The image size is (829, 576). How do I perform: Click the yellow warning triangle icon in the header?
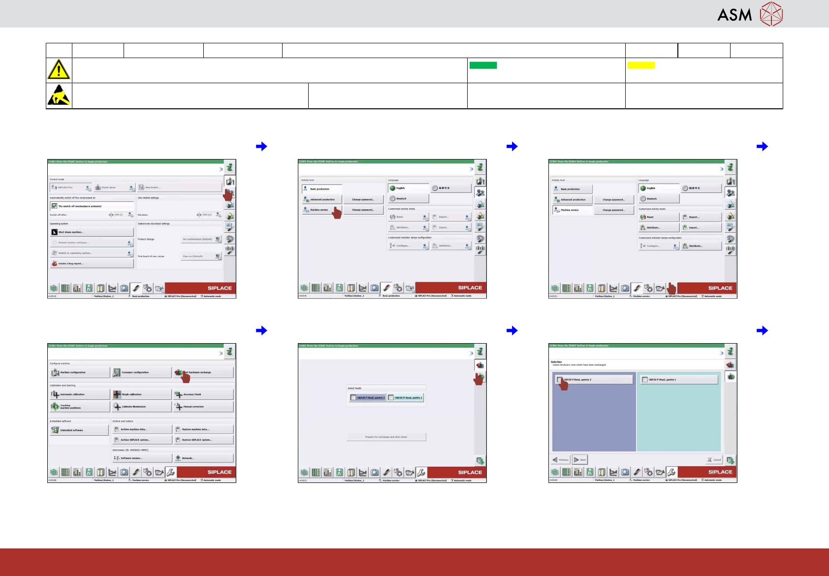[x=59, y=69]
